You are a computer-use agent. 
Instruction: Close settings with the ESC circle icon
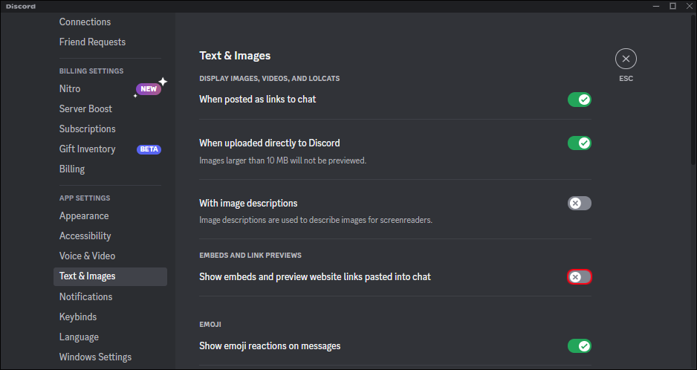[626, 59]
